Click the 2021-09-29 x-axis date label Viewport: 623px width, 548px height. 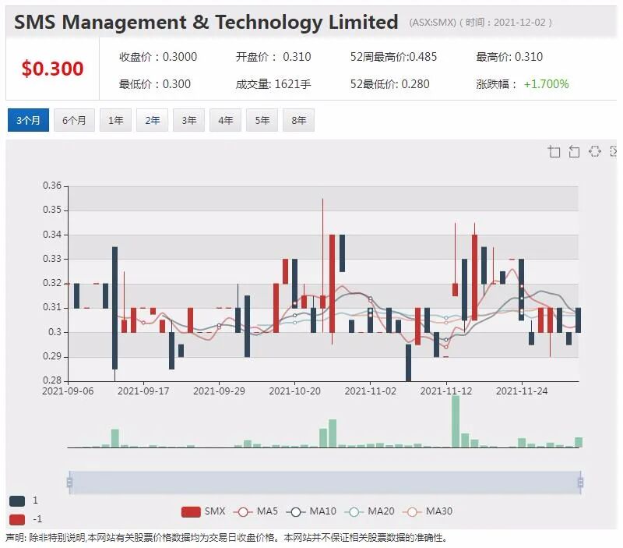(219, 391)
